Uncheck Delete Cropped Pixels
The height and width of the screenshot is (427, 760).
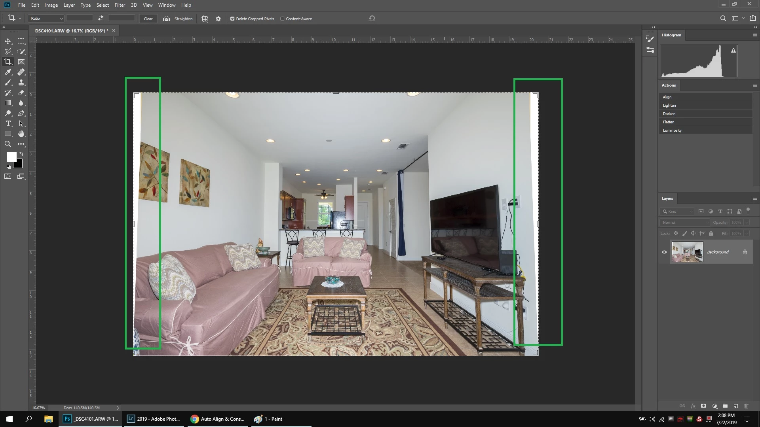pos(232,19)
